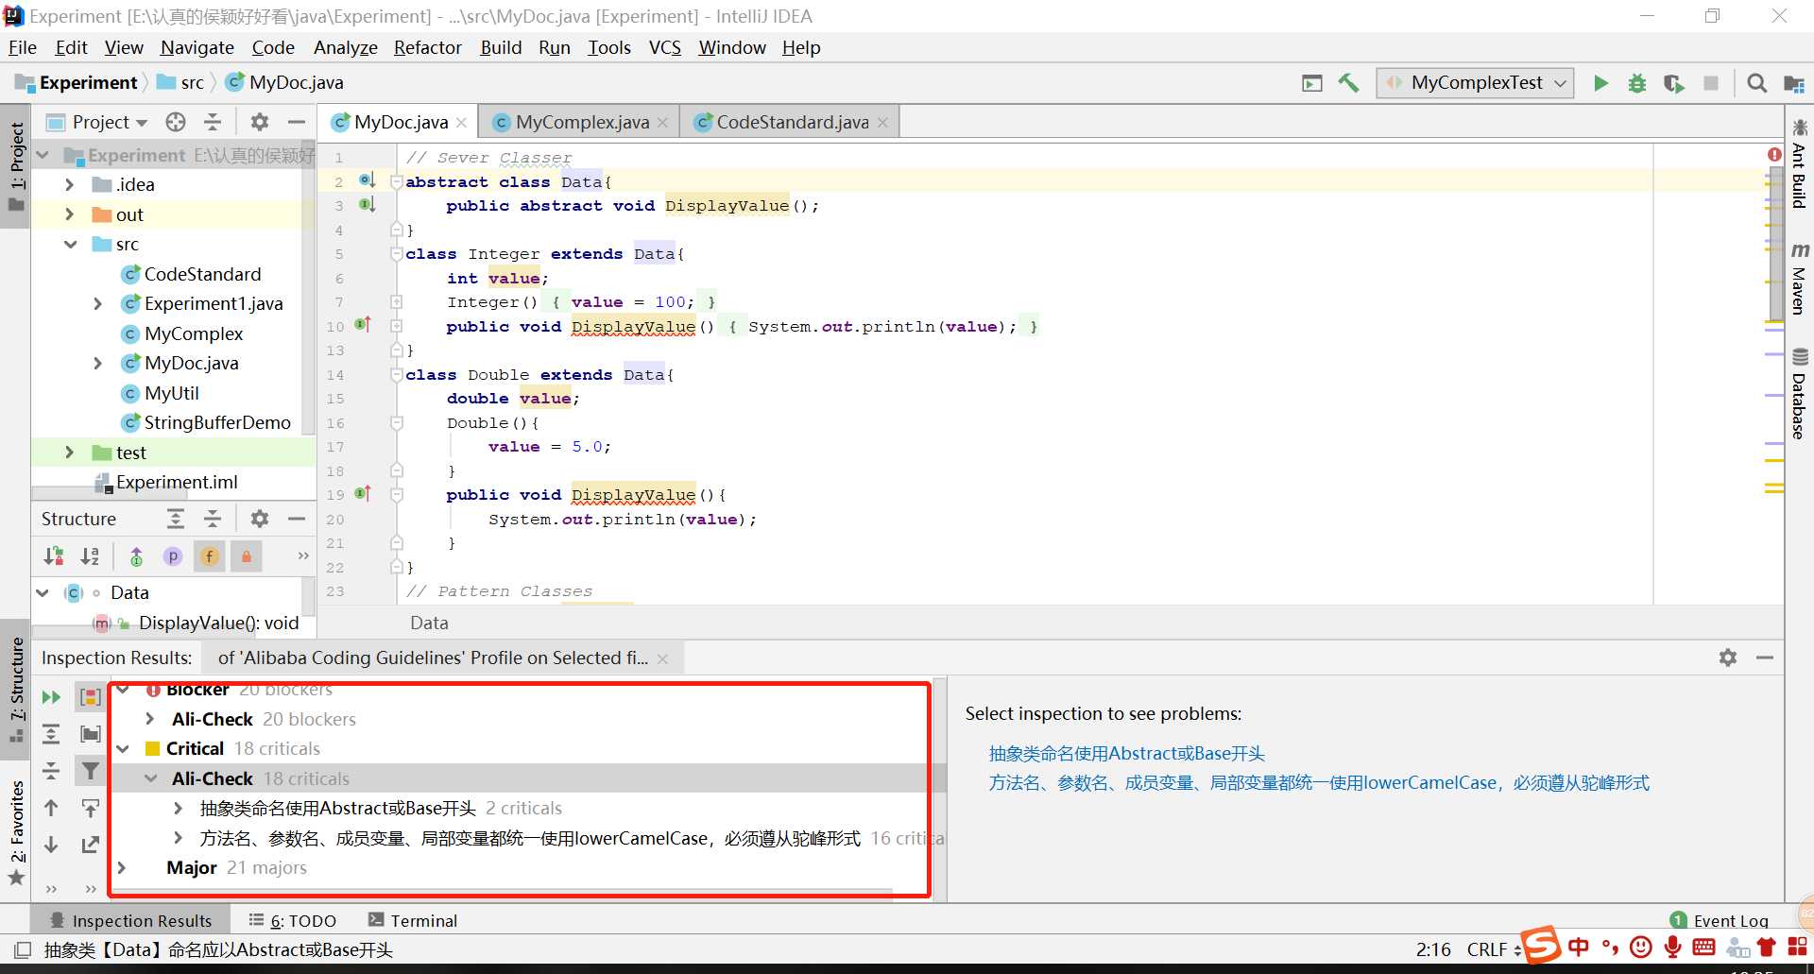Expand the Blocker Ali-Check node
Image resolution: width=1814 pixels, height=974 pixels.
[150, 719]
